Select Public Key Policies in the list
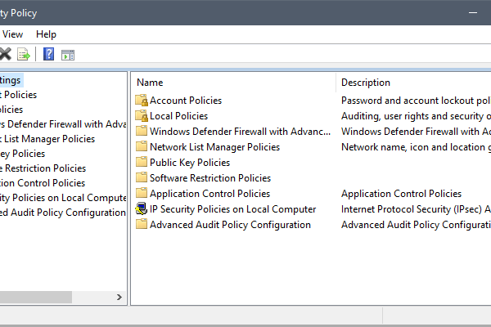The width and height of the screenshot is (491, 327). [190, 163]
